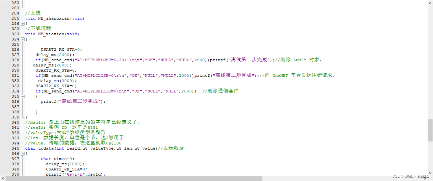Click line number 285 in the gutter
This screenshot has width=433, height=181.
point(15,18)
